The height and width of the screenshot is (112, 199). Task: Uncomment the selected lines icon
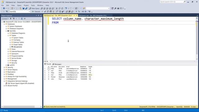click(x=79, y=12)
